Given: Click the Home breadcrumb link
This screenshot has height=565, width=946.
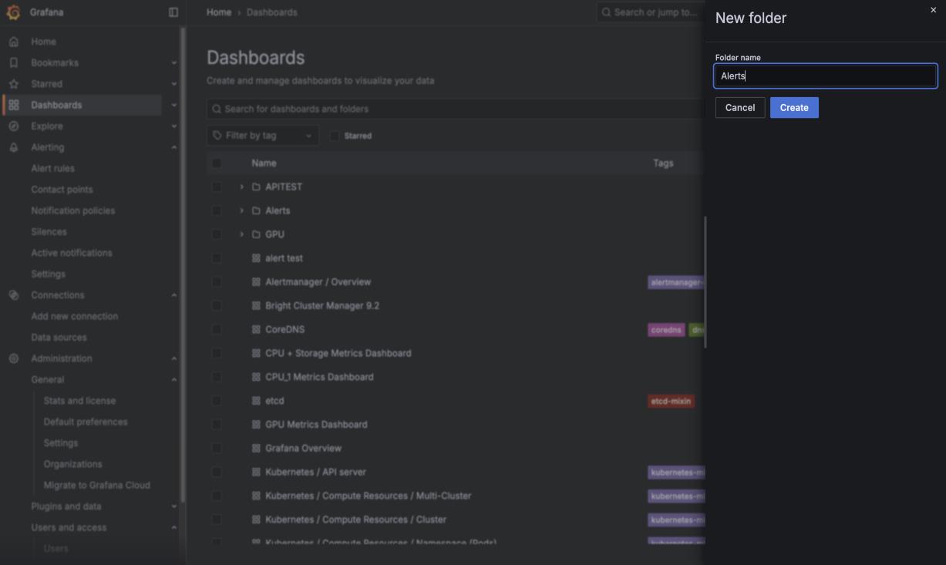Looking at the screenshot, I should coord(219,12).
